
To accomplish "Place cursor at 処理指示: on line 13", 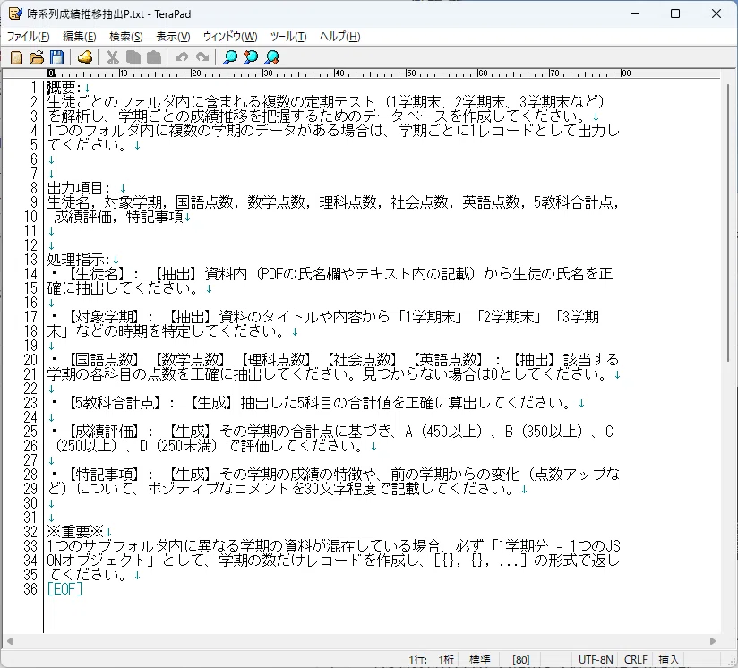I will 78,260.
